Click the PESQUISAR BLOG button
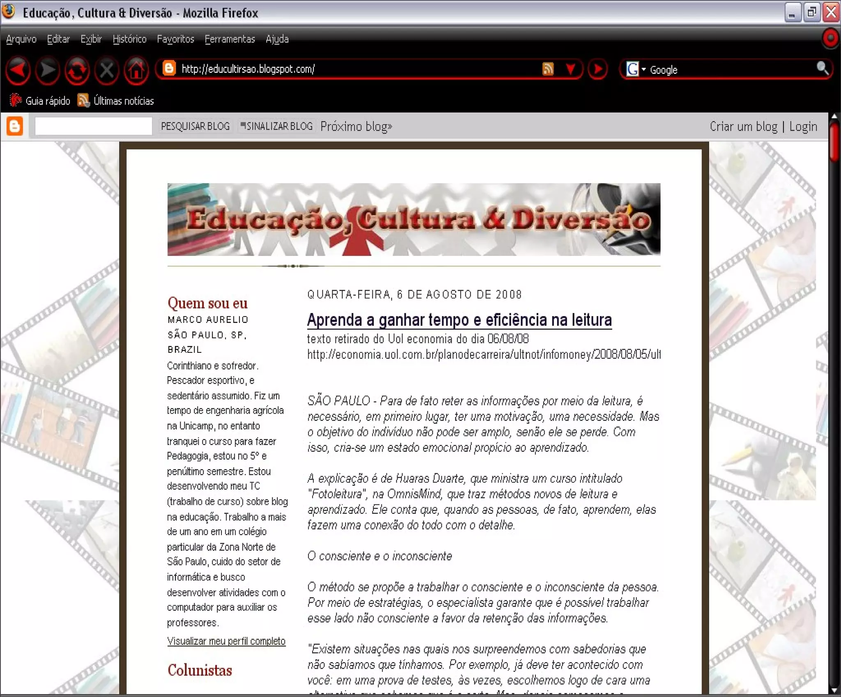Image resolution: width=841 pixels, height=697 pixels. (195, 126)
